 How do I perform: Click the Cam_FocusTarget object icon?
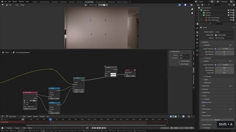pos(206,18)
